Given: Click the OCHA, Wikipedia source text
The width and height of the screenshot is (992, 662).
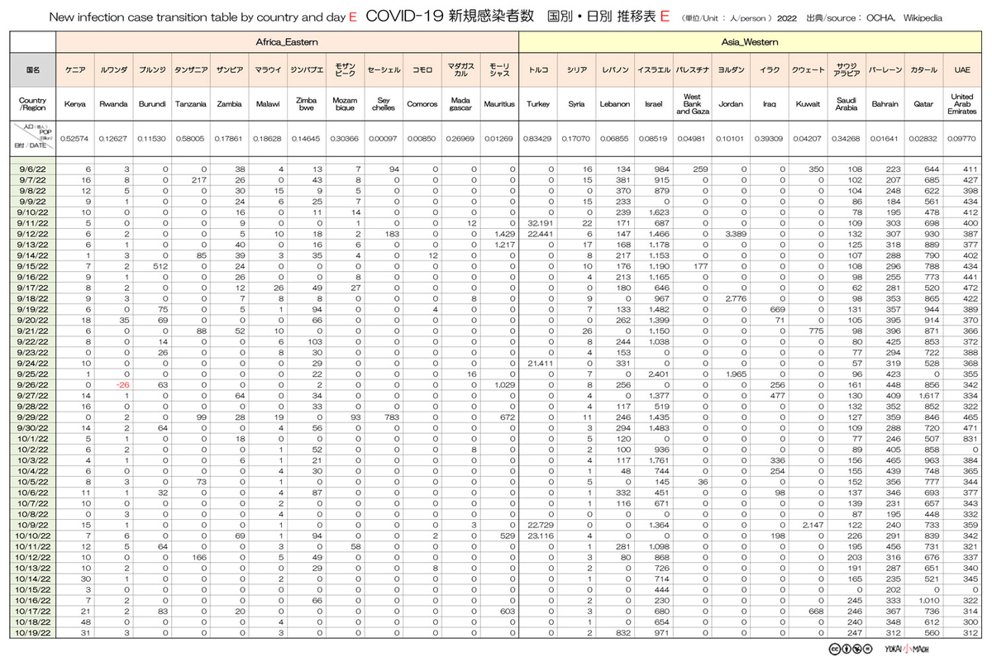Looking at the screenshot, I should click(x=906, y=17).
